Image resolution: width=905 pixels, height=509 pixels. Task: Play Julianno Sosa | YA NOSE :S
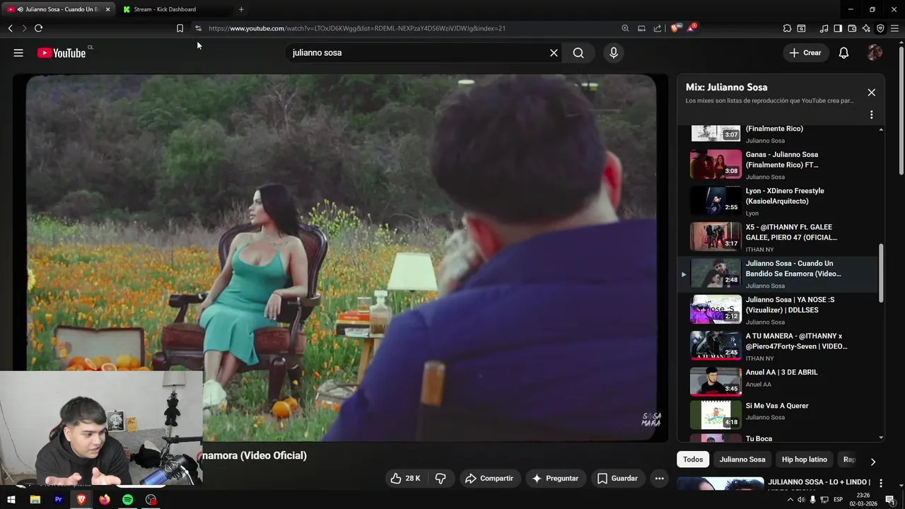(778, 310)
